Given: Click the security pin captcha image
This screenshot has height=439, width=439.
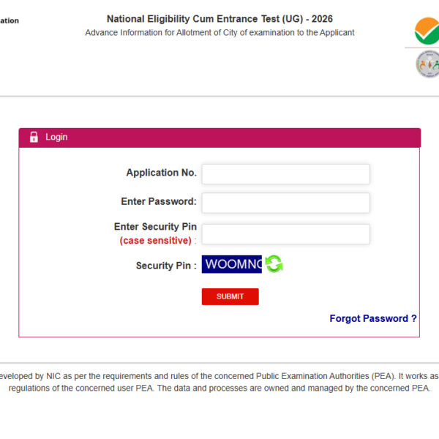Looking at the screenshot, I should click(x=232, y=264).
